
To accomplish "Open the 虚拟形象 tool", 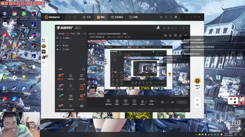I will [x=60, y=97].
